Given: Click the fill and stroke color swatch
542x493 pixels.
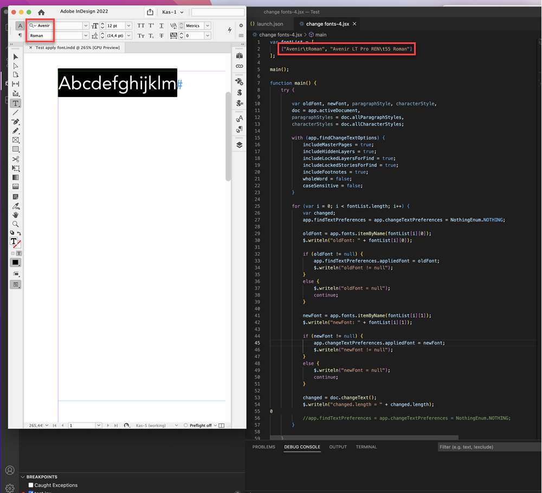Looking at the screenshot, I should (x=16, y=242).
